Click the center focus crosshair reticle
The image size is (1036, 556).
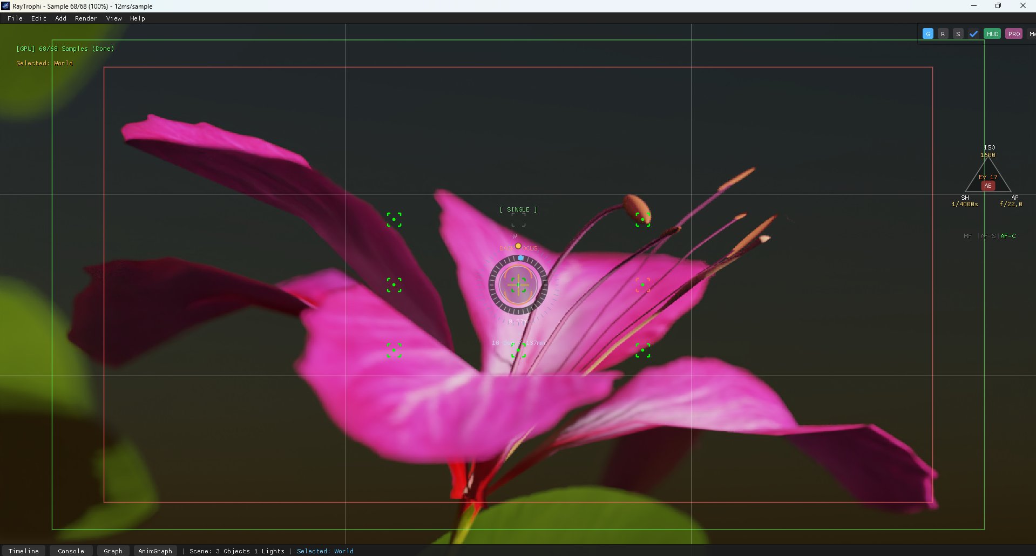518,285
